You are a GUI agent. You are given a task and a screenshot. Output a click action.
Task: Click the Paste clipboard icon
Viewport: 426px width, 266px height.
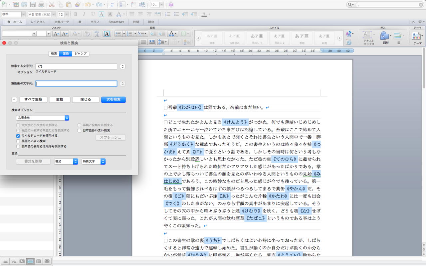click(x=69, y=5)
